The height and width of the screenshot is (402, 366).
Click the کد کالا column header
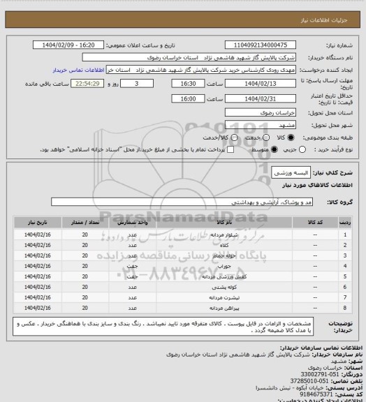315,222
